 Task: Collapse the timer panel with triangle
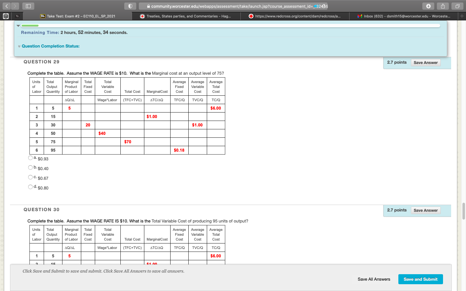point(18,26)
